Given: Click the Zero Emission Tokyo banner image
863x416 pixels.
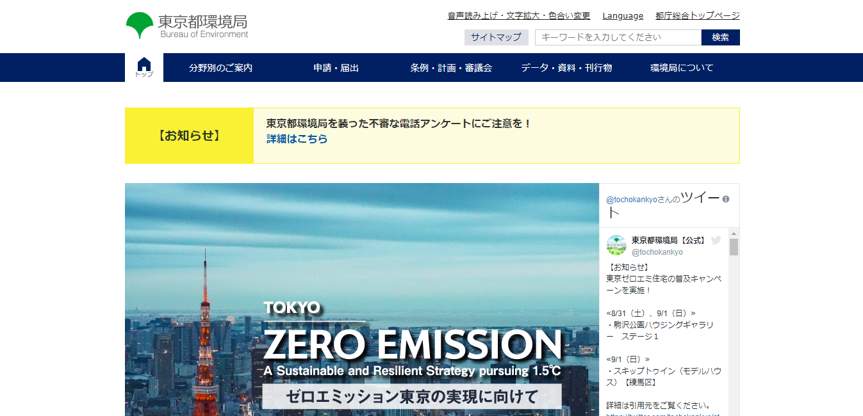Looking at the screenshot, I should click(x=361, y=301).
